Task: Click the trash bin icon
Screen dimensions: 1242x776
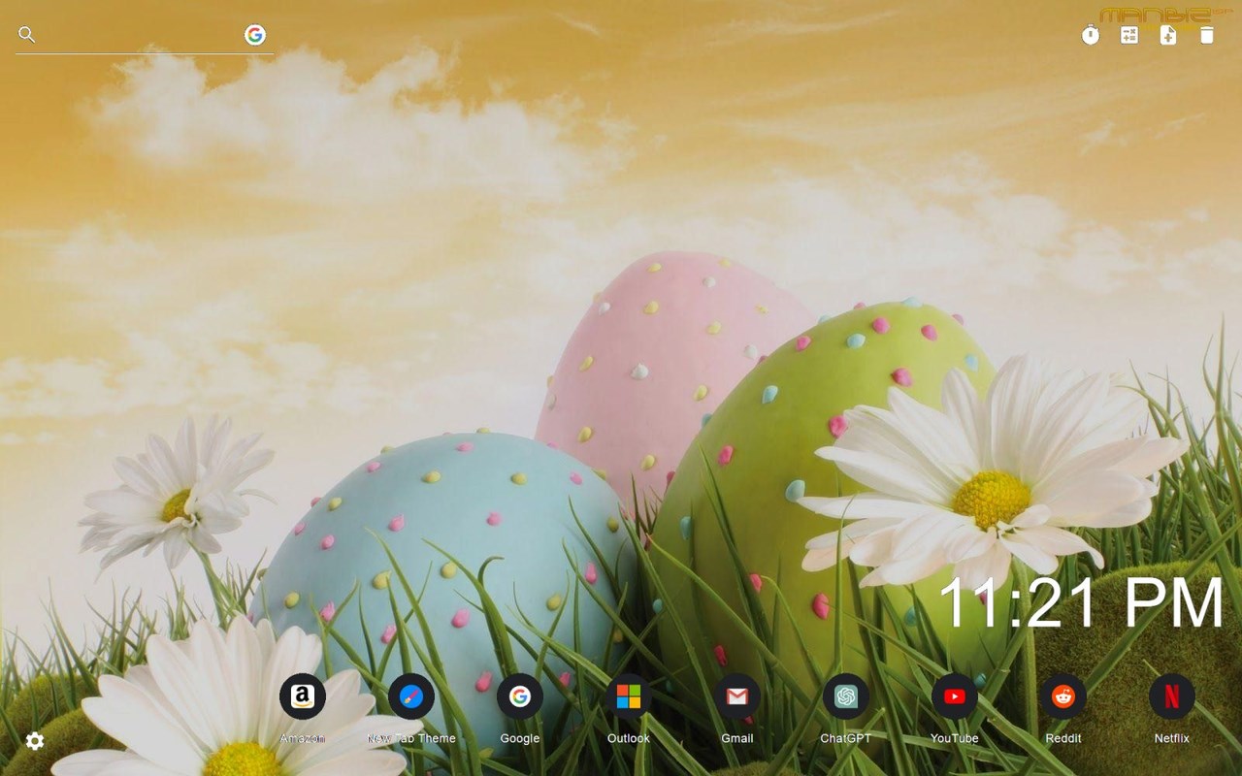Action: pos(1207,36)
